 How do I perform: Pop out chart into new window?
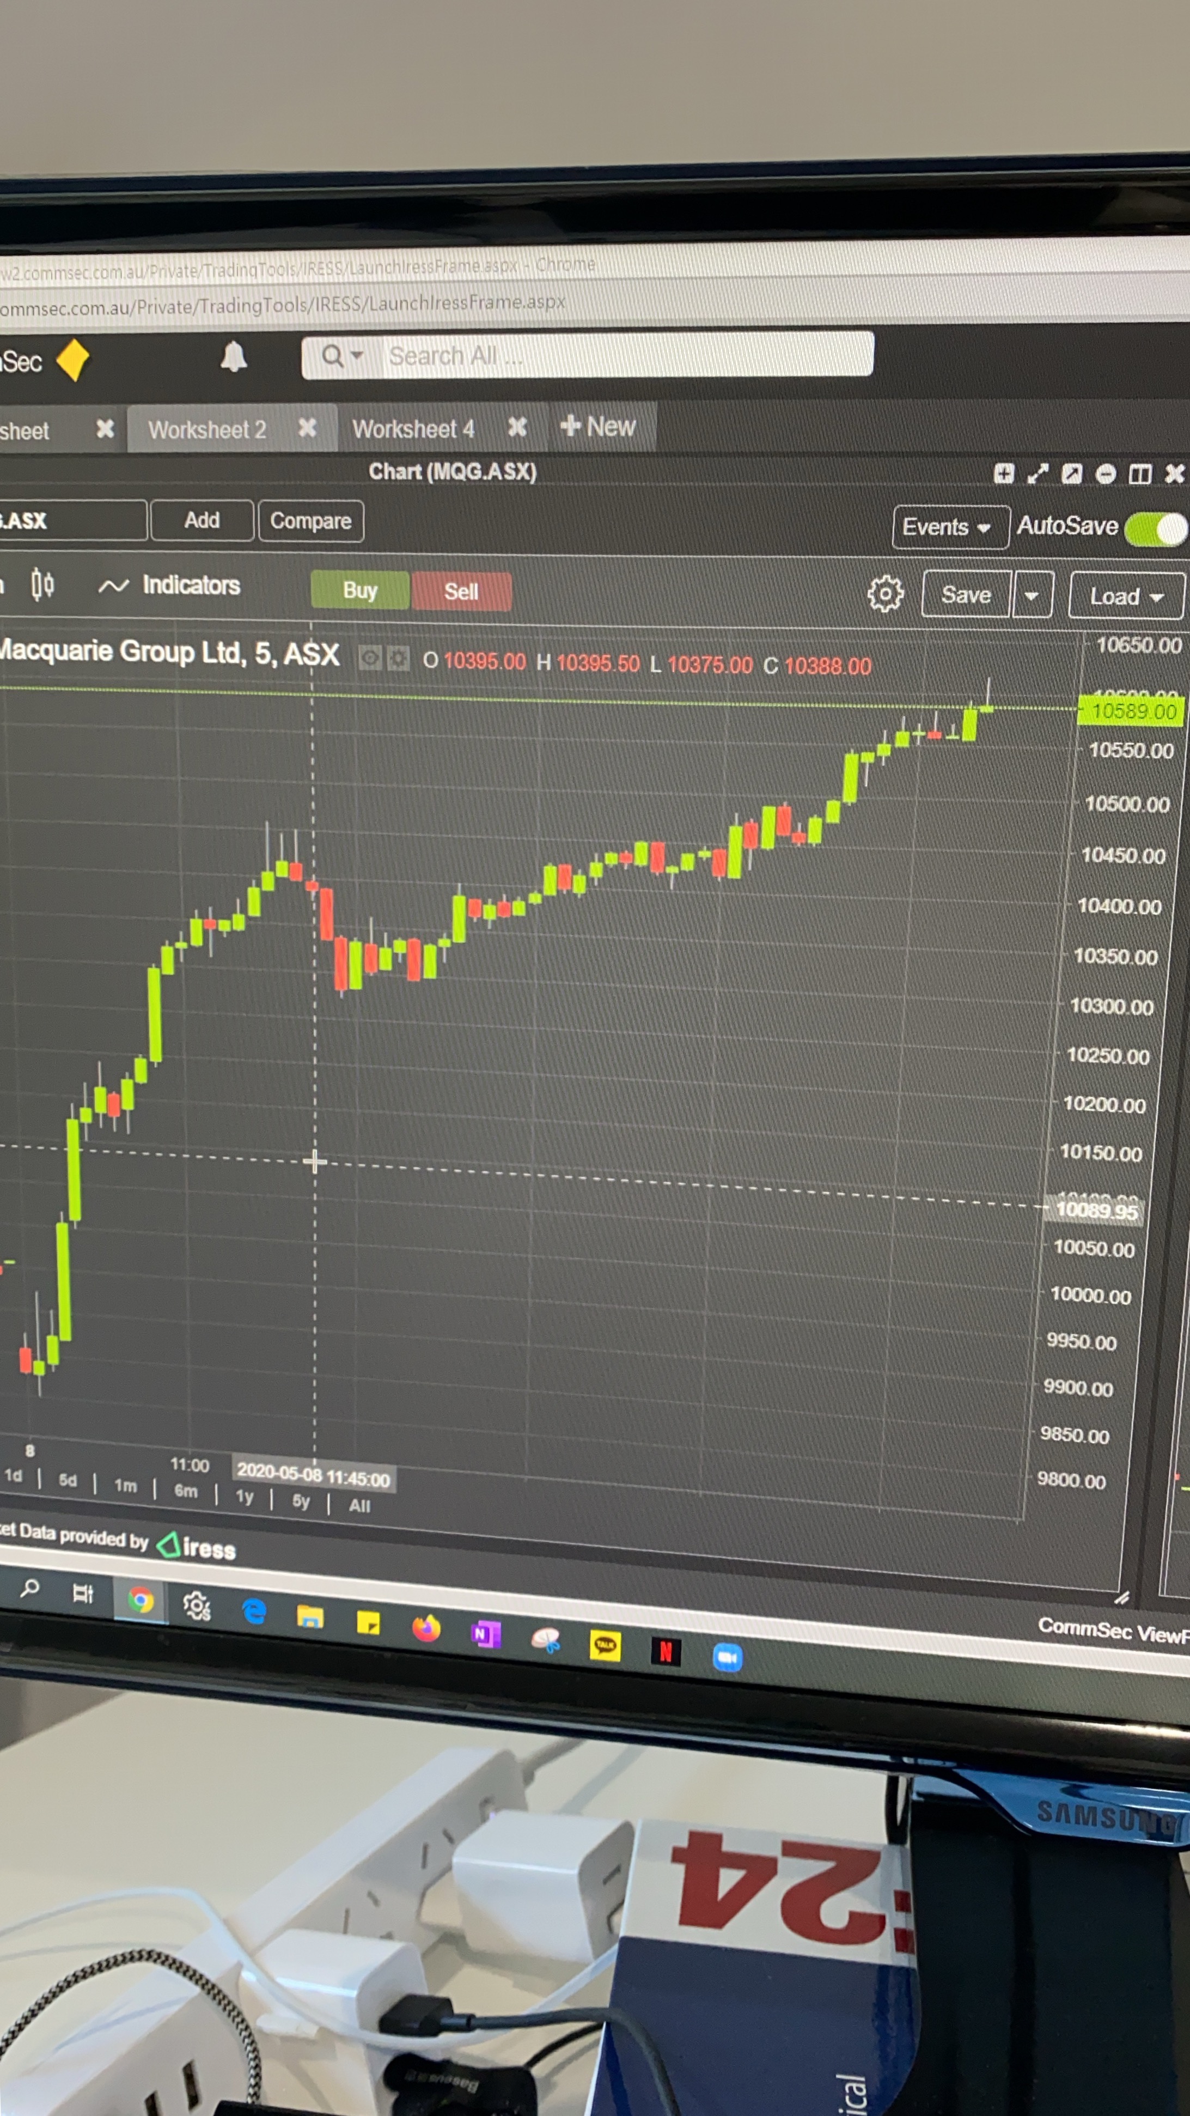point(1072,473)
